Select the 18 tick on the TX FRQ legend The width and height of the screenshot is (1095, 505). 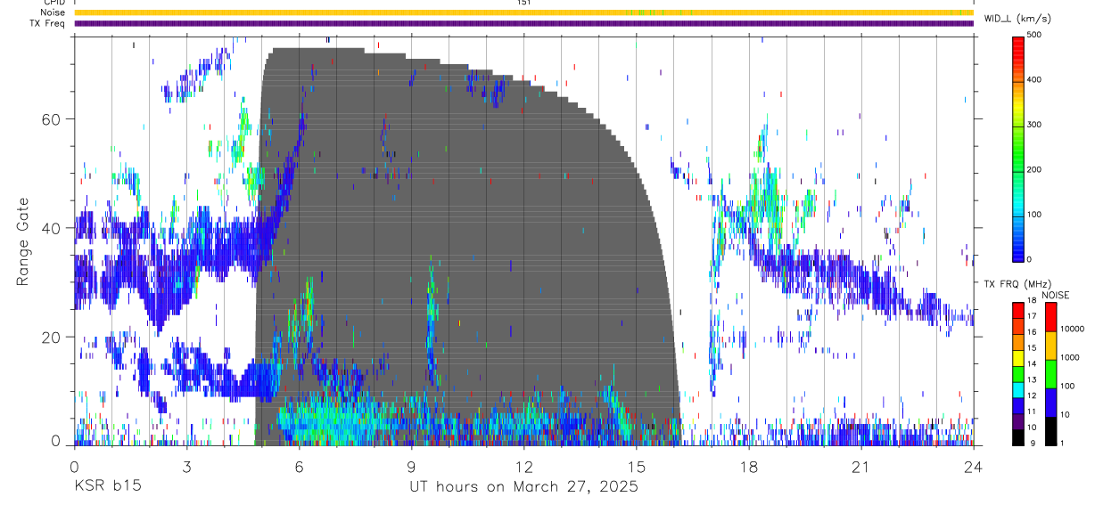pyautogui.click(x=1033, y=302)
